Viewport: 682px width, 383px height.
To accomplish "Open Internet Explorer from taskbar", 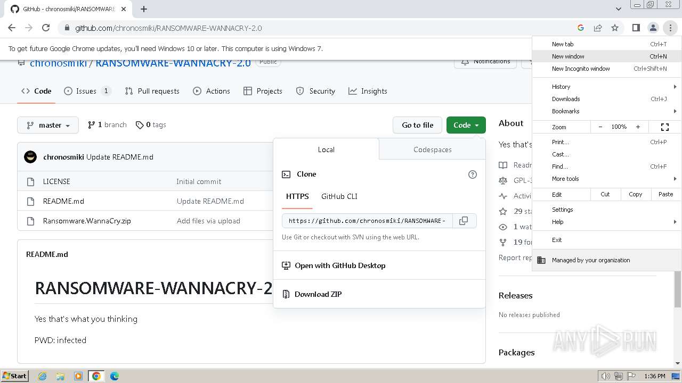I will (x=43, y=376).
